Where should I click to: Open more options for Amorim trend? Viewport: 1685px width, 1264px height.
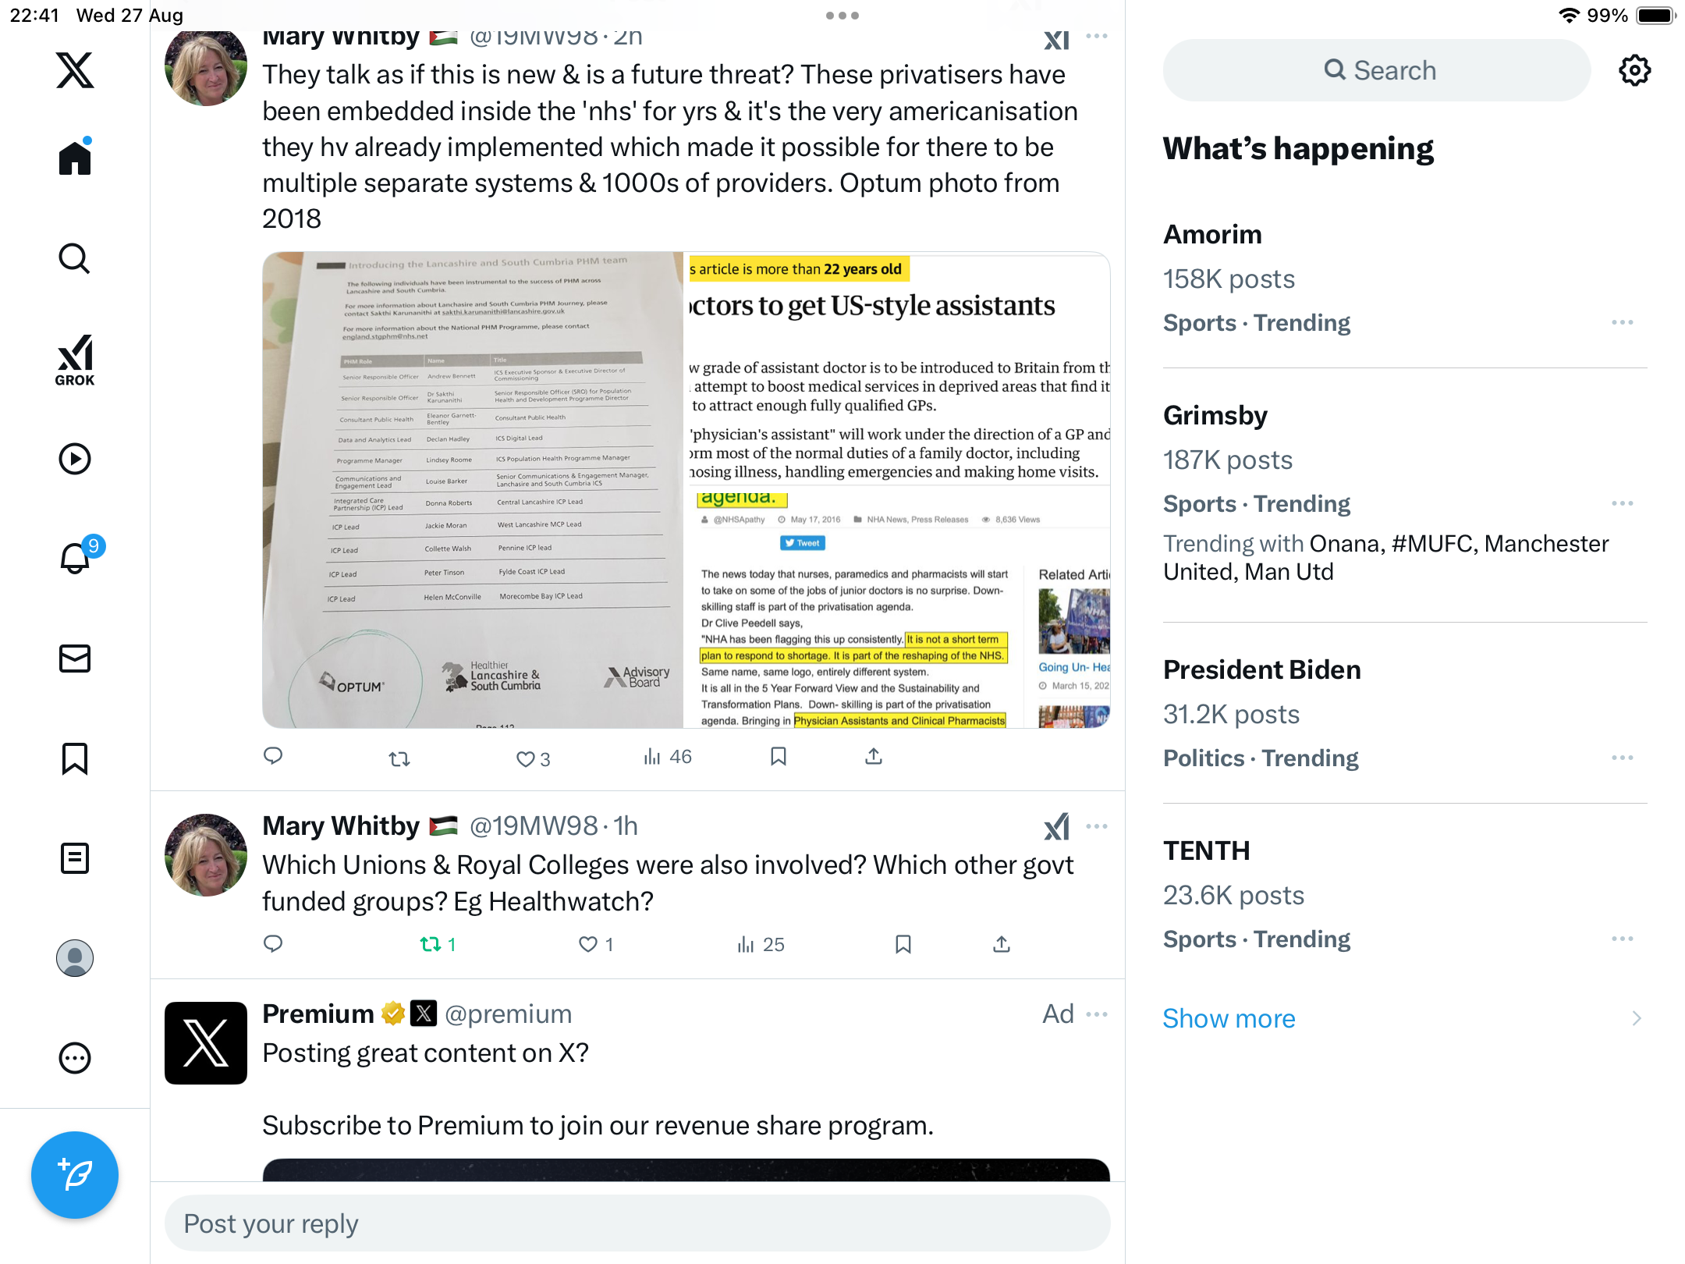(x=1623, y=322)
